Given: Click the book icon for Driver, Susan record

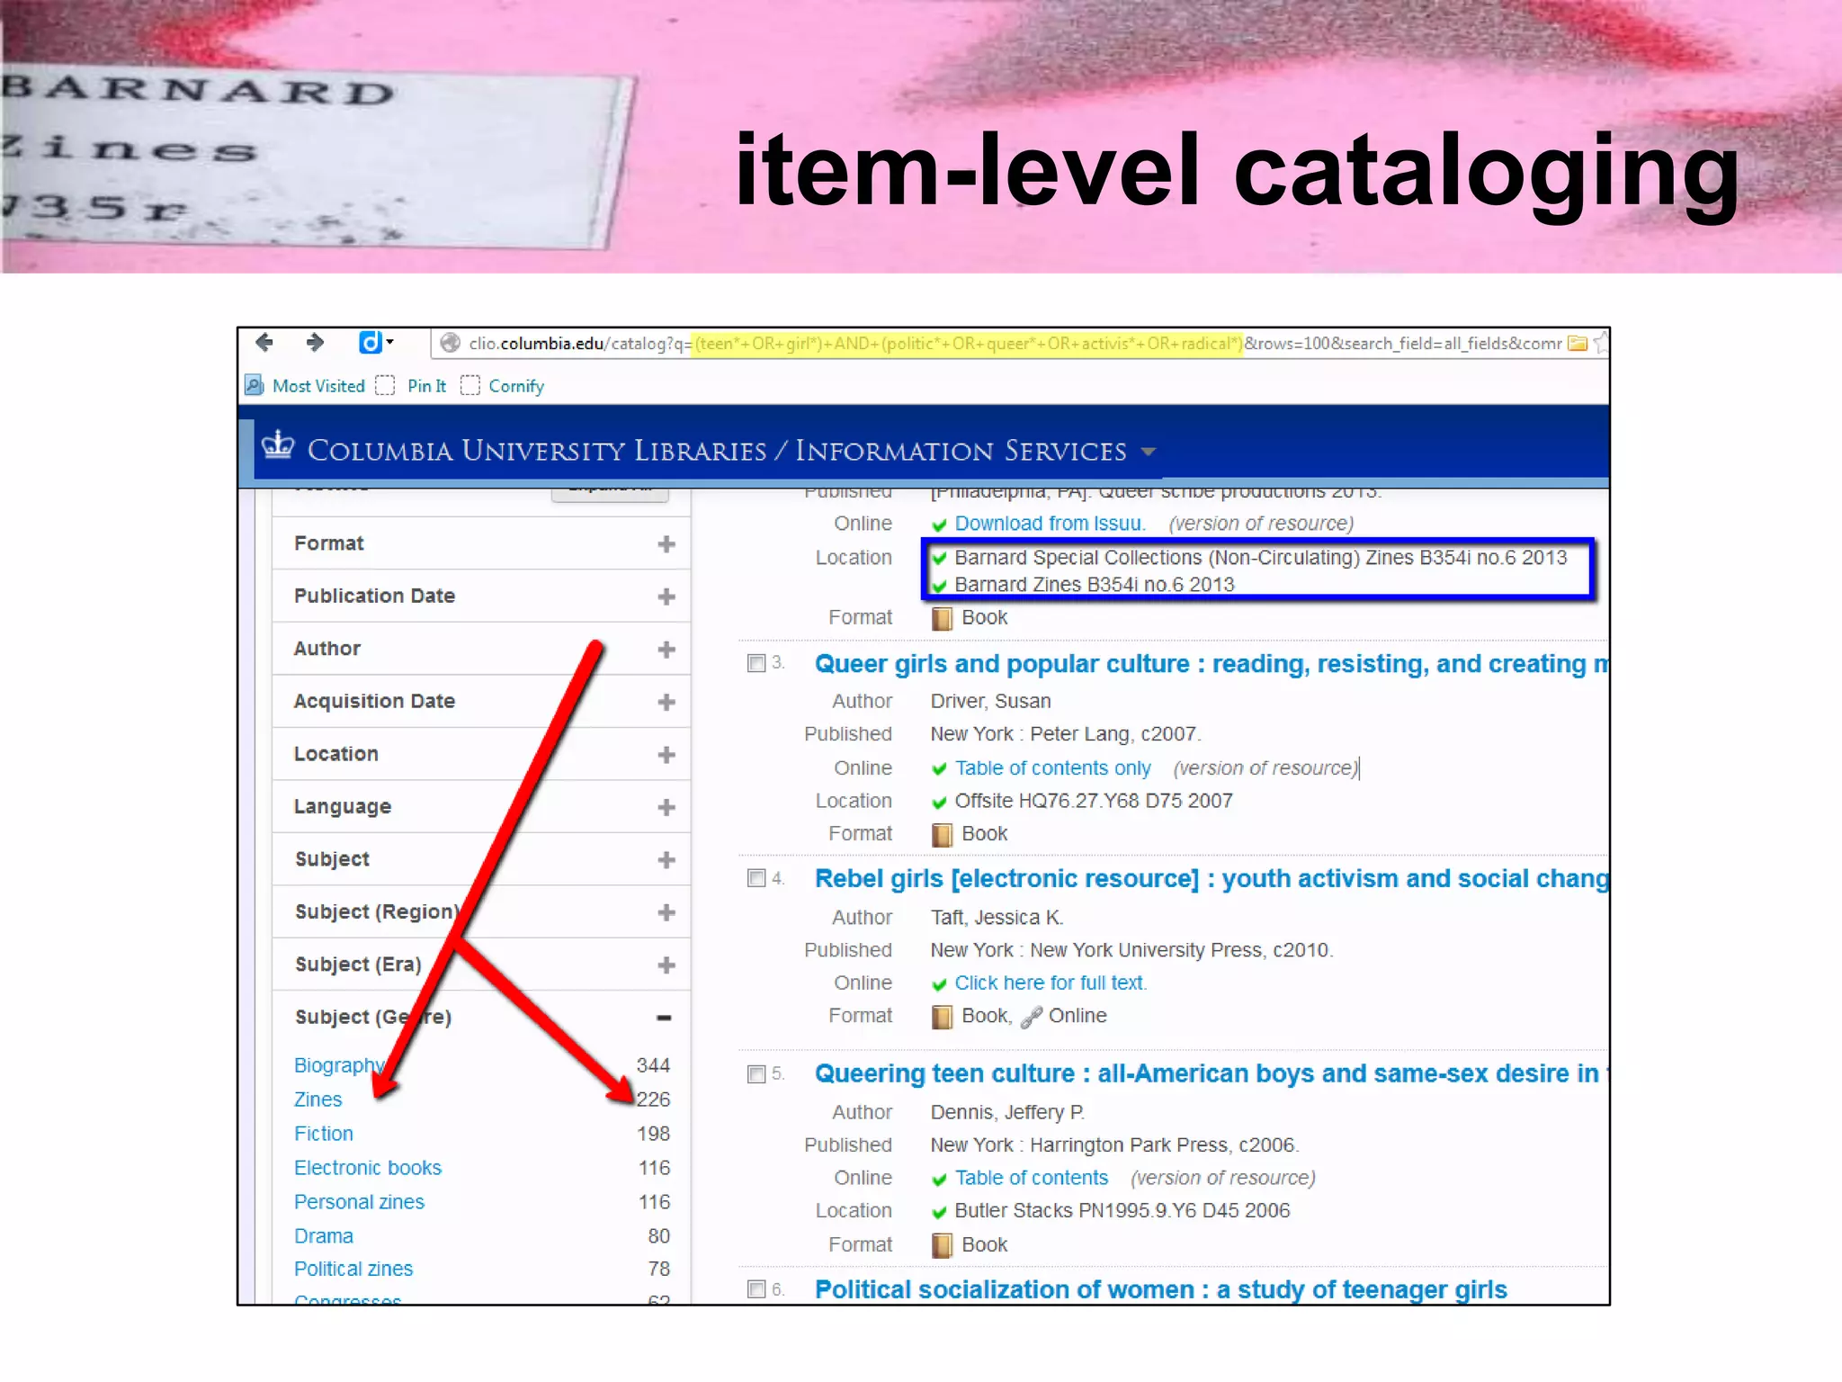Looking at the screenshot, I should point(942,835).
